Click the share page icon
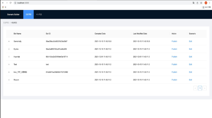 click(197, 3)
